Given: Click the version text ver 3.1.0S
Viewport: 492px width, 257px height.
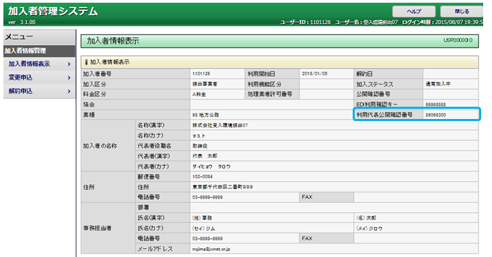Looking at the screenshot, I should coord(22,22).
